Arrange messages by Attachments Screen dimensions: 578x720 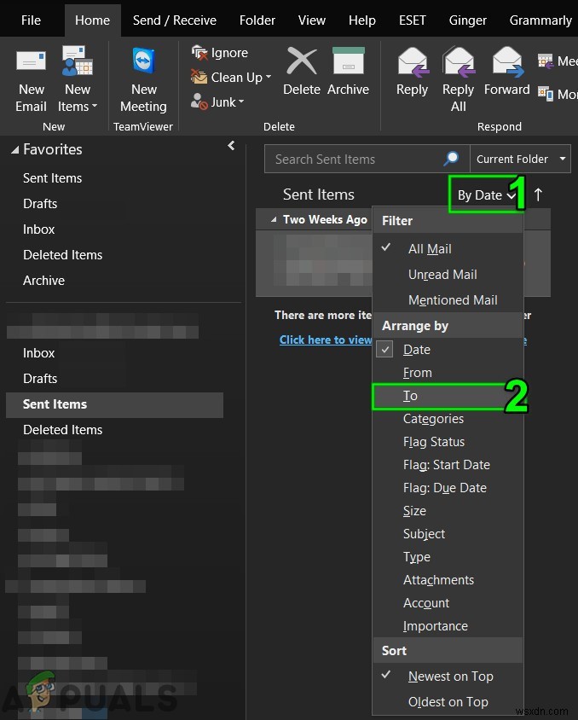tap(448, 580)
